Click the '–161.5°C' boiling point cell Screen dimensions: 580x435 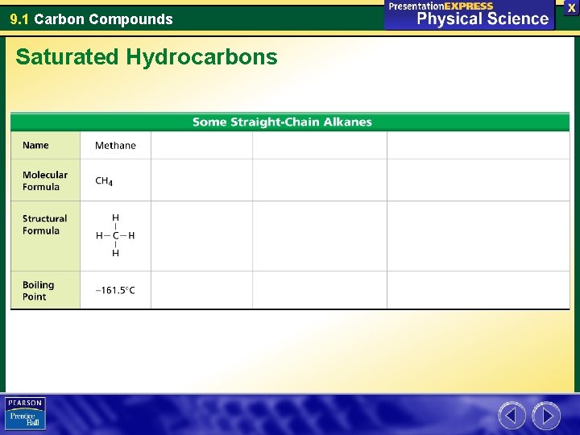tap(115, 290)
